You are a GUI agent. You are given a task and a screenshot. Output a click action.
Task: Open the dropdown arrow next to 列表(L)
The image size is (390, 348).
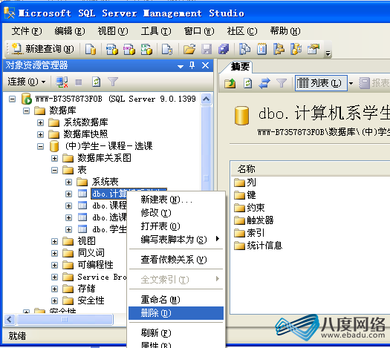[351, 83]
